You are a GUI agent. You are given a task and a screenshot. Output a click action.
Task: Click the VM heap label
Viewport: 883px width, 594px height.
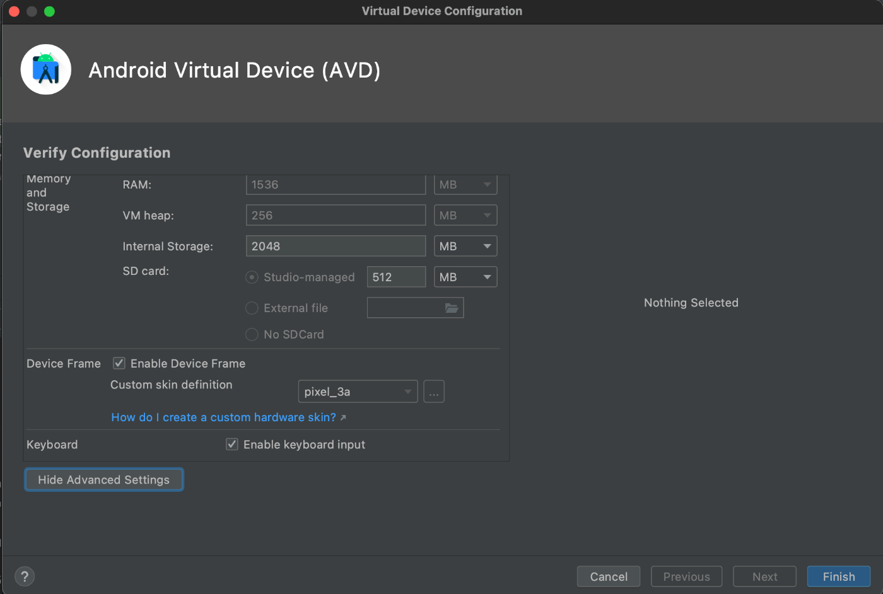[x=148, y=216]
